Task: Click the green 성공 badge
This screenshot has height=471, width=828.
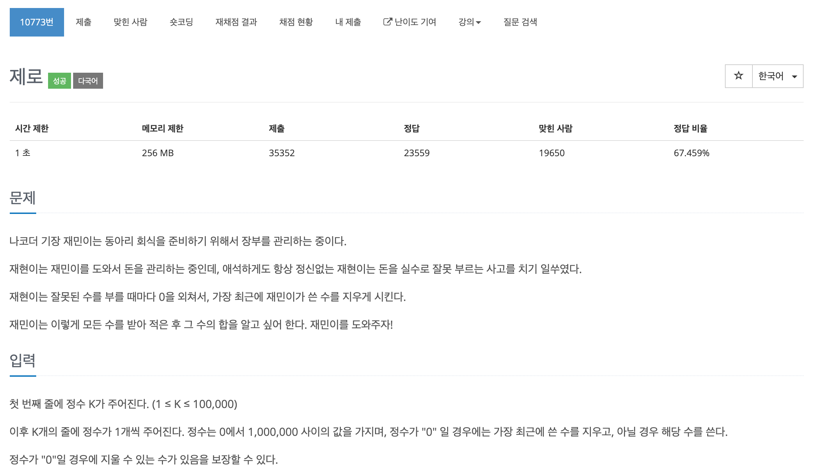Action: (x=60, y=81)
